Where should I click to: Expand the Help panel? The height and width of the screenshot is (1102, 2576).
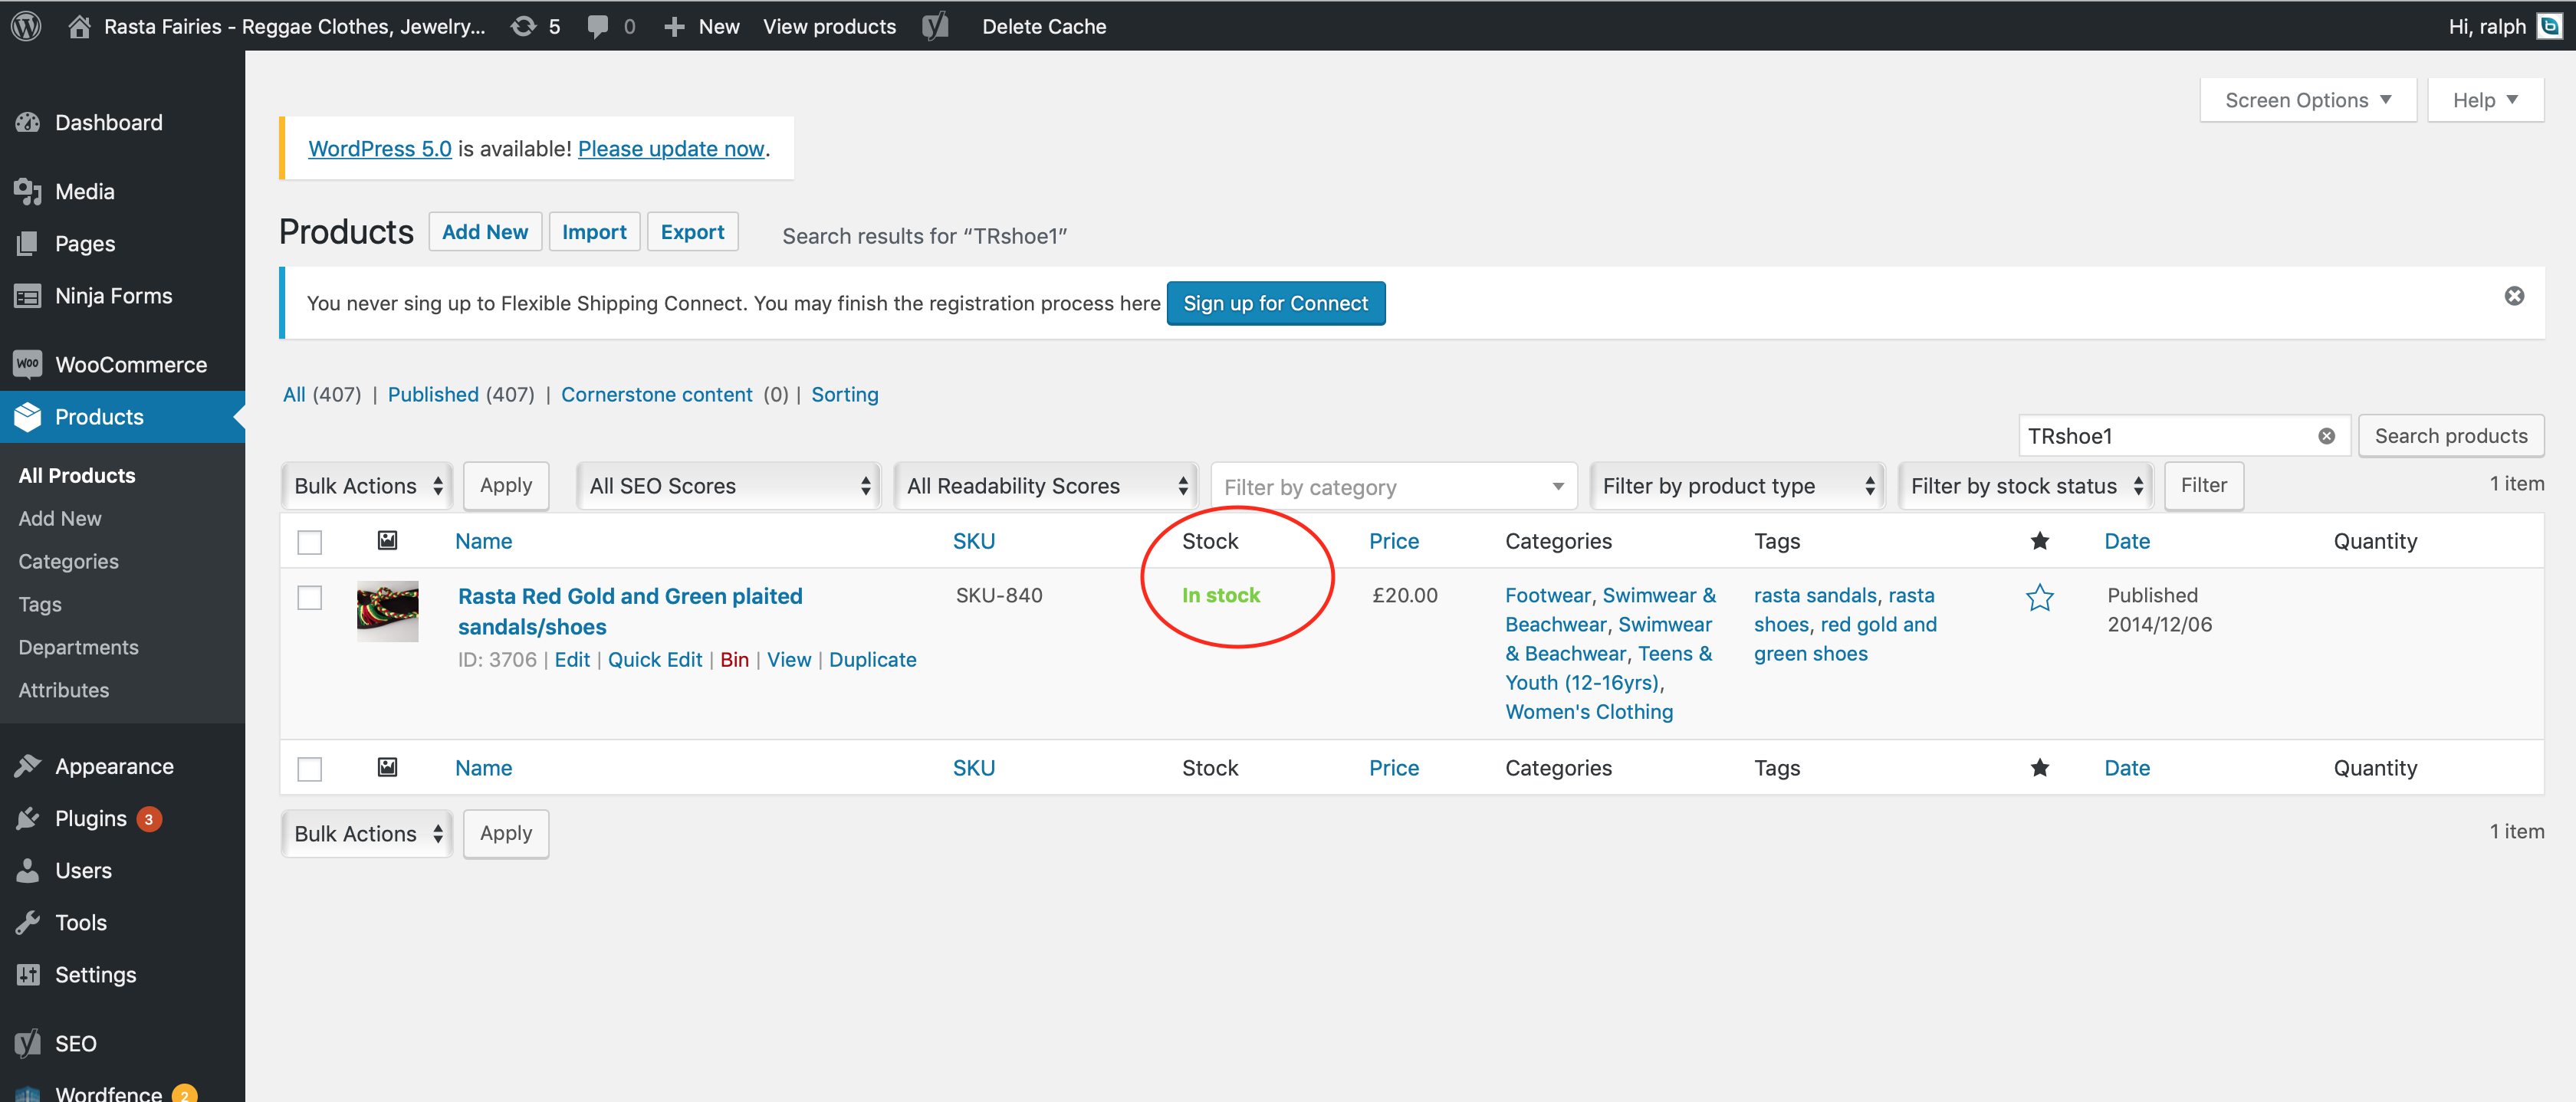[2485, 100]
